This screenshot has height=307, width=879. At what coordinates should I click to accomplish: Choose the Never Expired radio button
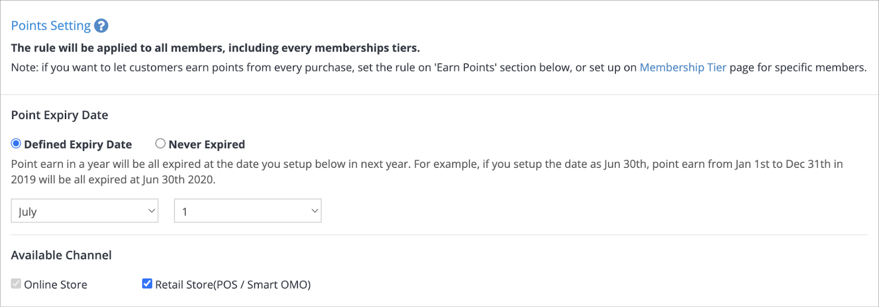point(160,144)
